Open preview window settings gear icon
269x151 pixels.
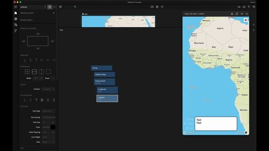point(232,14)
